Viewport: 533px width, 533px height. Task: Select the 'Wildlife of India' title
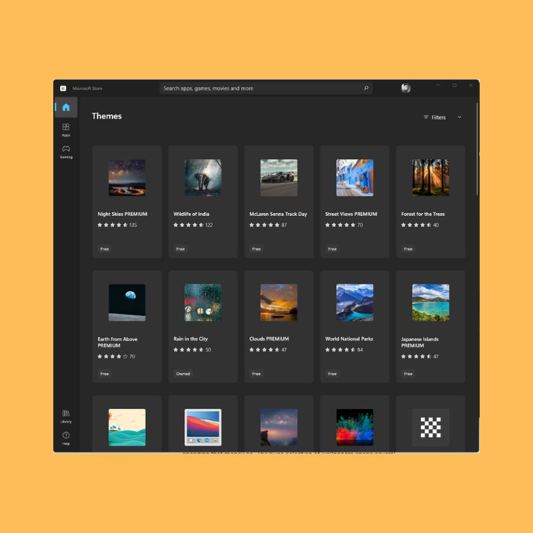point(191,214)
